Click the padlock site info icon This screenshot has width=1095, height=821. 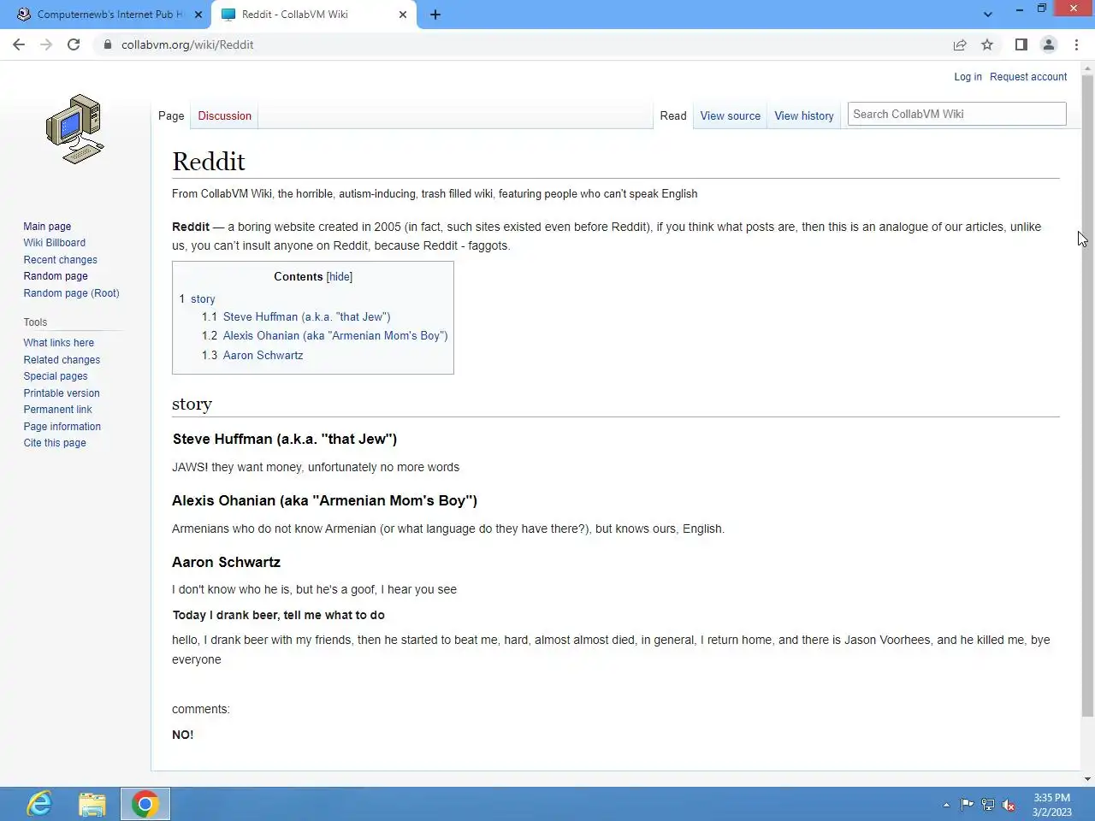pos(108,44)
